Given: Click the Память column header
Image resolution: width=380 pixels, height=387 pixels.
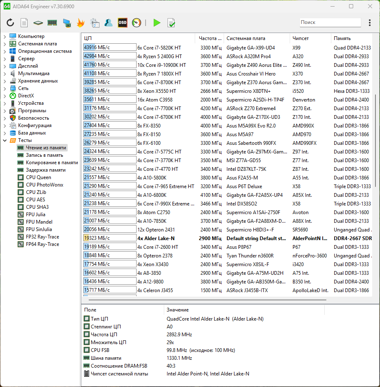Looking at the screenshot, I should (x=342, y=38).
